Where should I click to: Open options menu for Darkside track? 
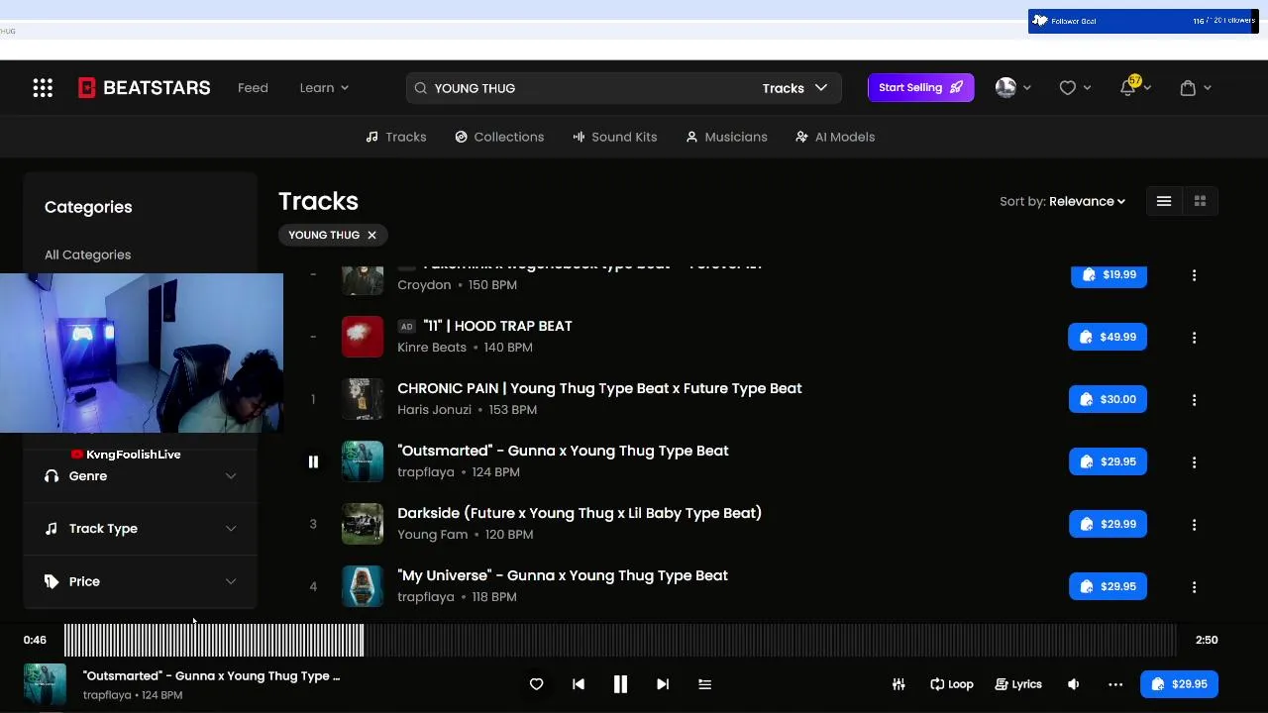coord(1194,525)
